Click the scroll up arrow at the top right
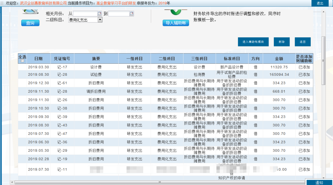 point(323,12)
